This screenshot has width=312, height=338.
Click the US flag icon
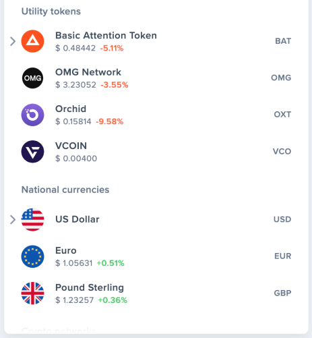32,220
